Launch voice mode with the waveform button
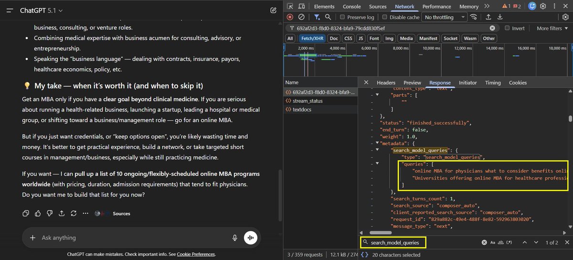The width and height of the screenshot is (573, 260). click(251, 238)
